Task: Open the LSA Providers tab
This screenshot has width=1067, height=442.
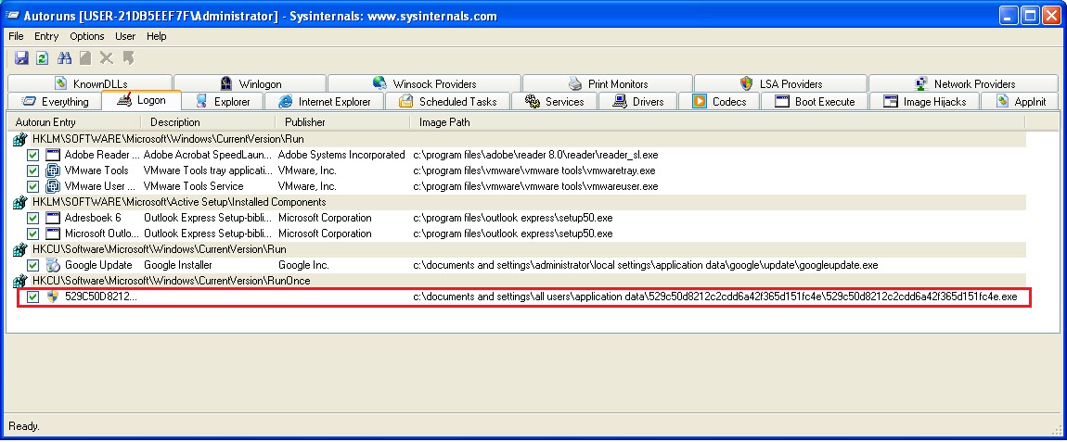Action: [779, 83]
